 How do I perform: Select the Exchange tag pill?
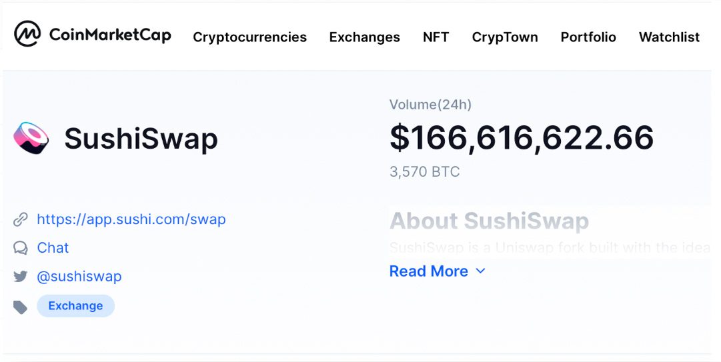pos(75,306)
